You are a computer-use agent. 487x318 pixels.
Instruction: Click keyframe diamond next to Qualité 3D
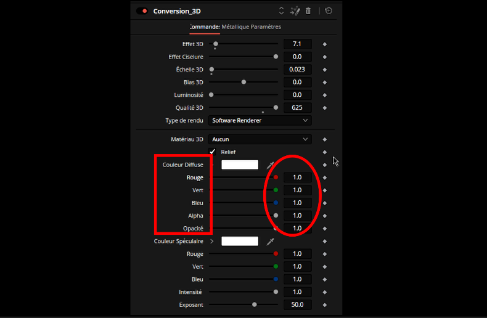point(325,108)
